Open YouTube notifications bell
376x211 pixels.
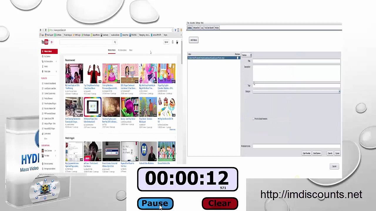pos(173,42)
